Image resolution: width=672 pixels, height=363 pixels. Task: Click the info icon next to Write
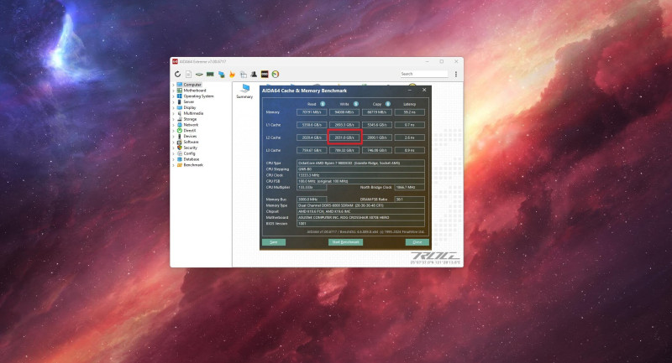point(355,104)
